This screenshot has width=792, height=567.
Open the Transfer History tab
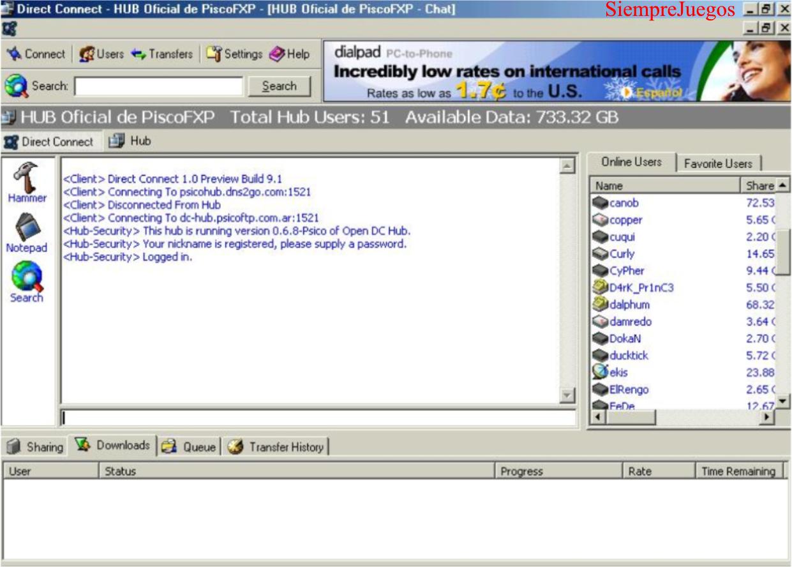click(x=276, y=447)
